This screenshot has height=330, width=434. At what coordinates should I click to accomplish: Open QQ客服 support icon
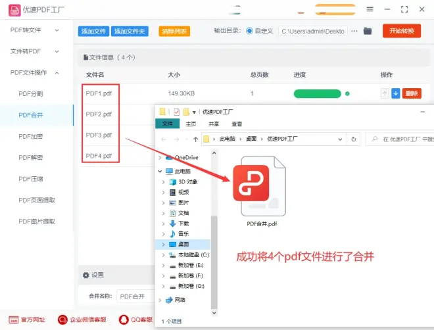click(x=124, y=319)
